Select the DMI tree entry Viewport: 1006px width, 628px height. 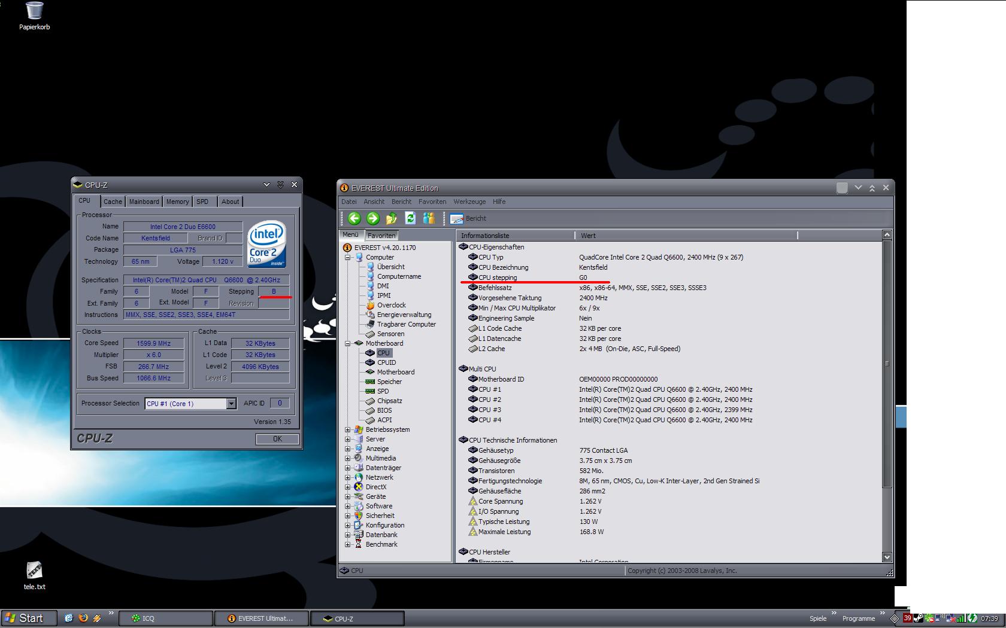(x=383, y=286)
